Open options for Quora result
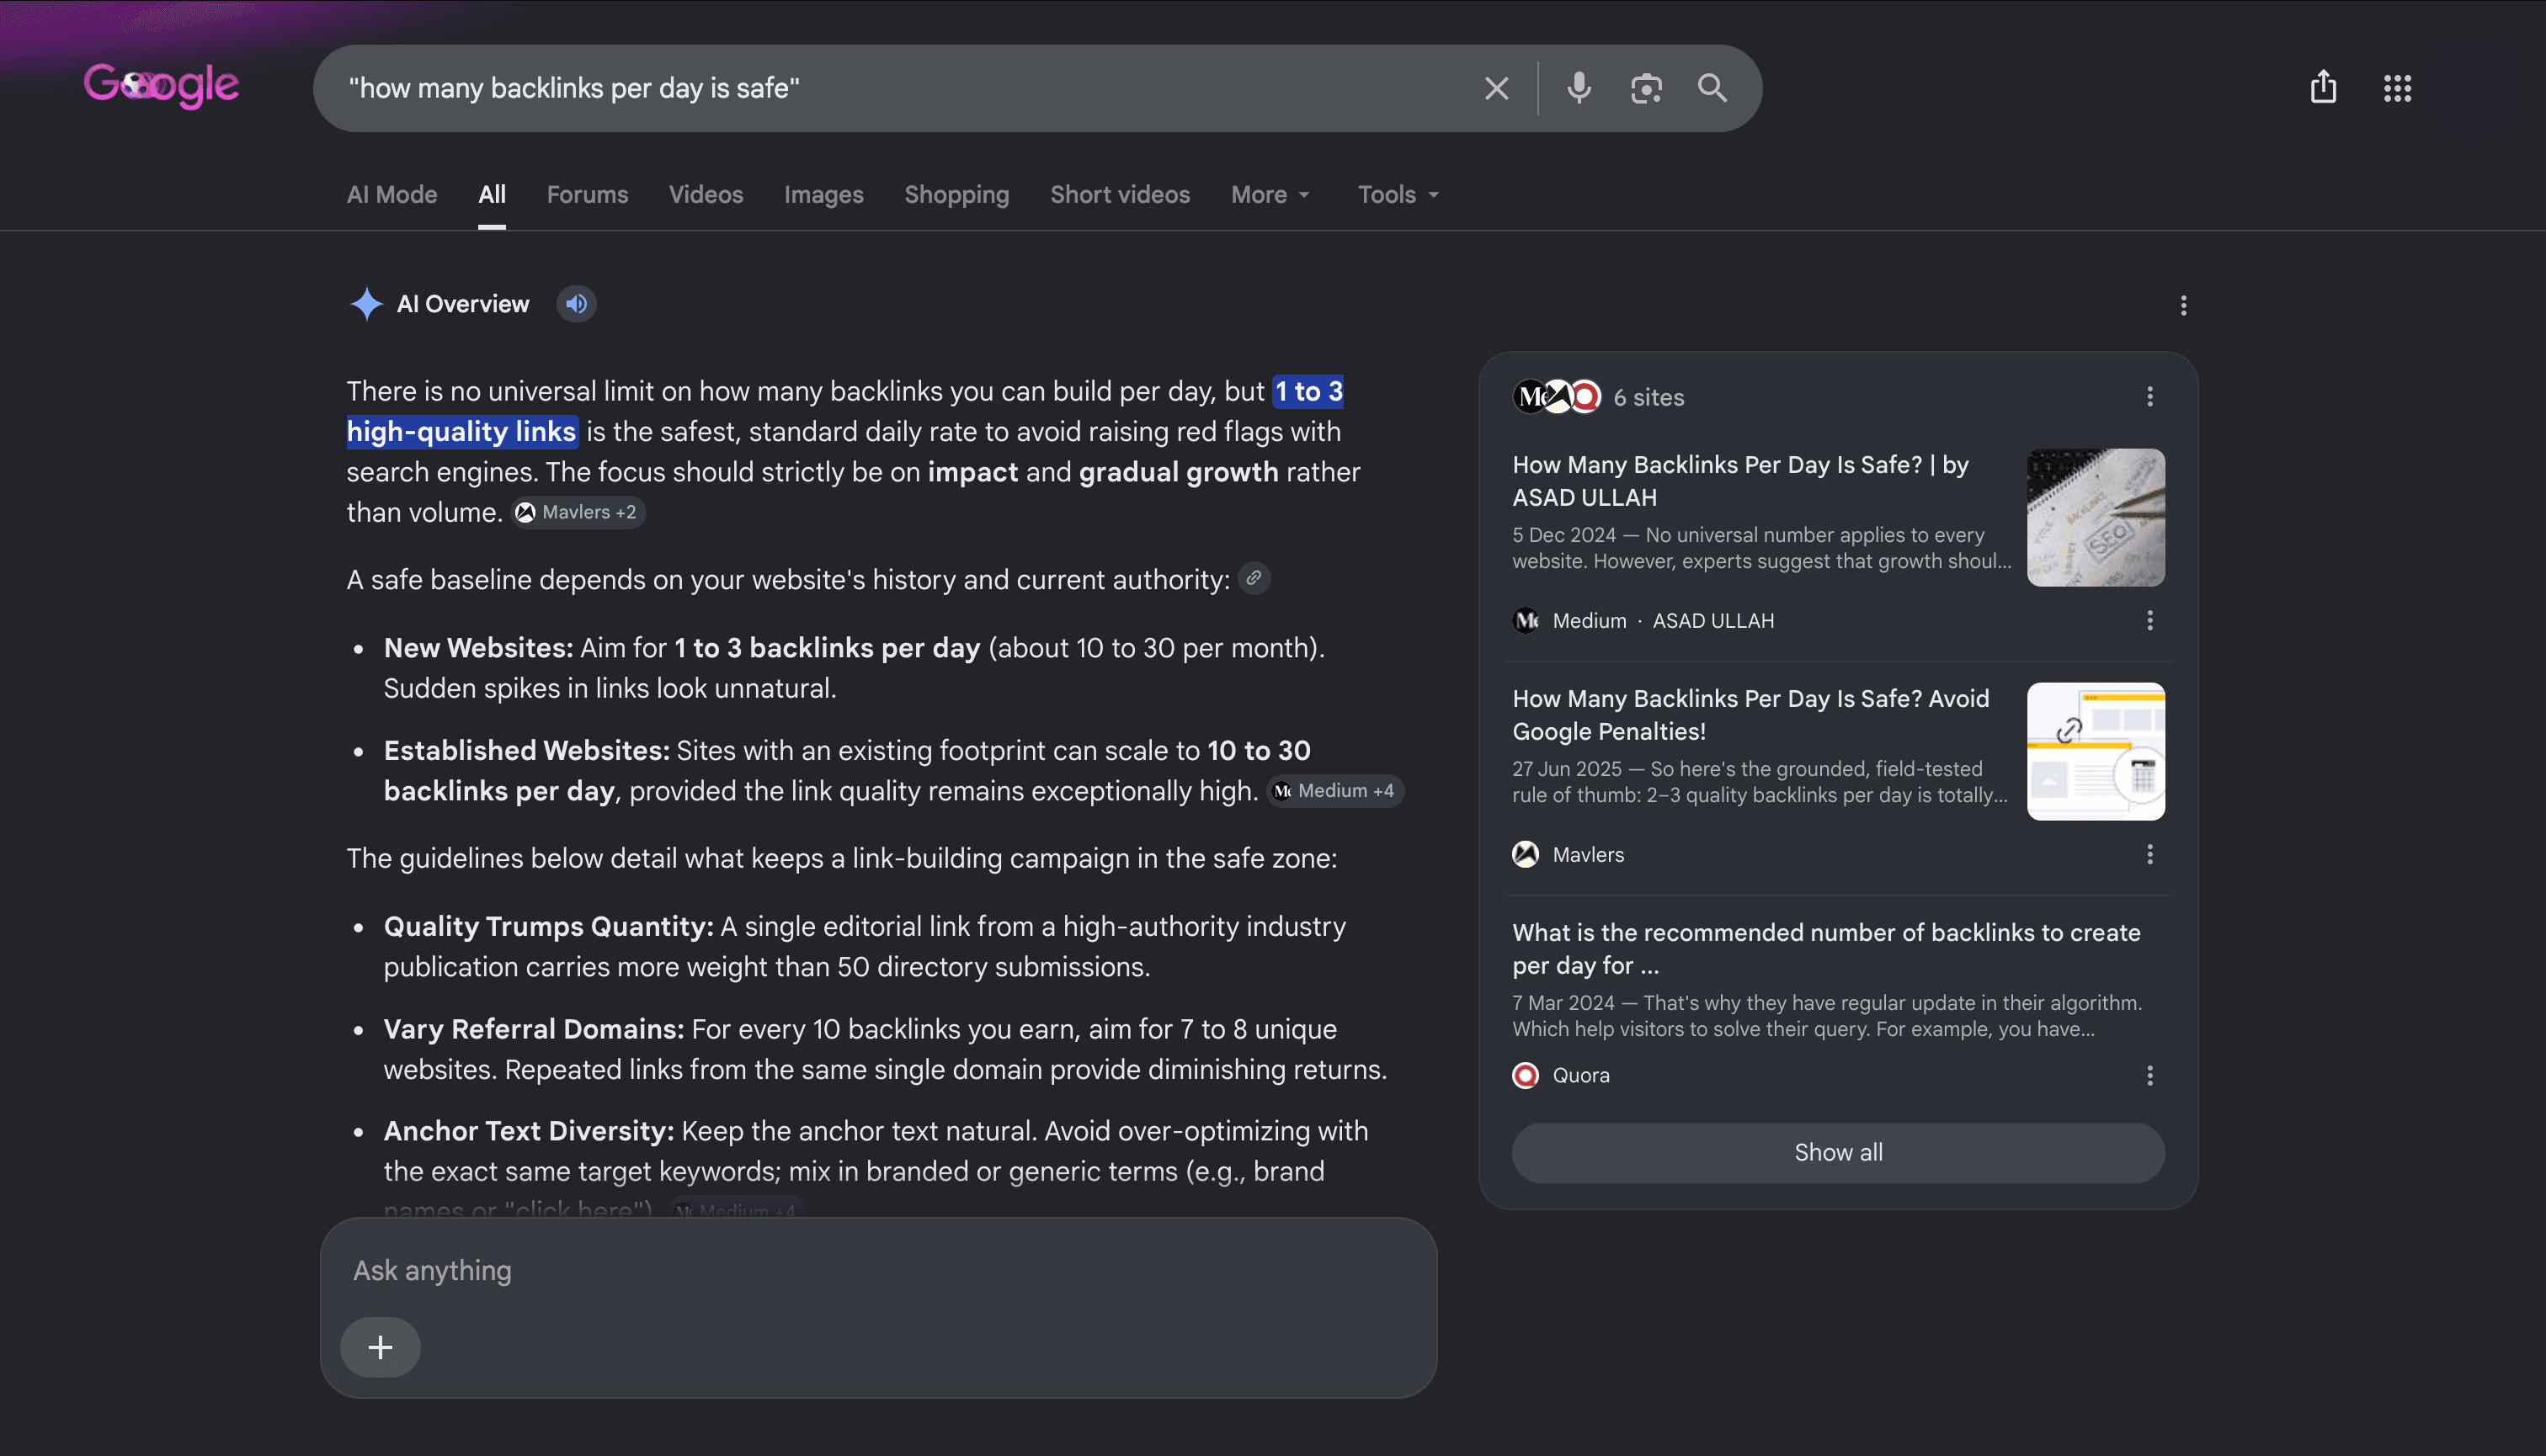The image size is (2546, 1456). [2149, 1075]
